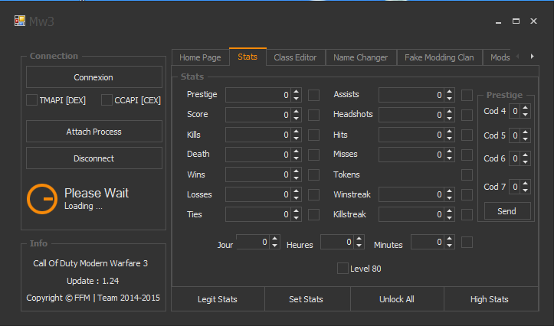Click into the Cod 6 prestige field
Image resolution: width=554 pixels, height=326 pixels.
point(515,158)
